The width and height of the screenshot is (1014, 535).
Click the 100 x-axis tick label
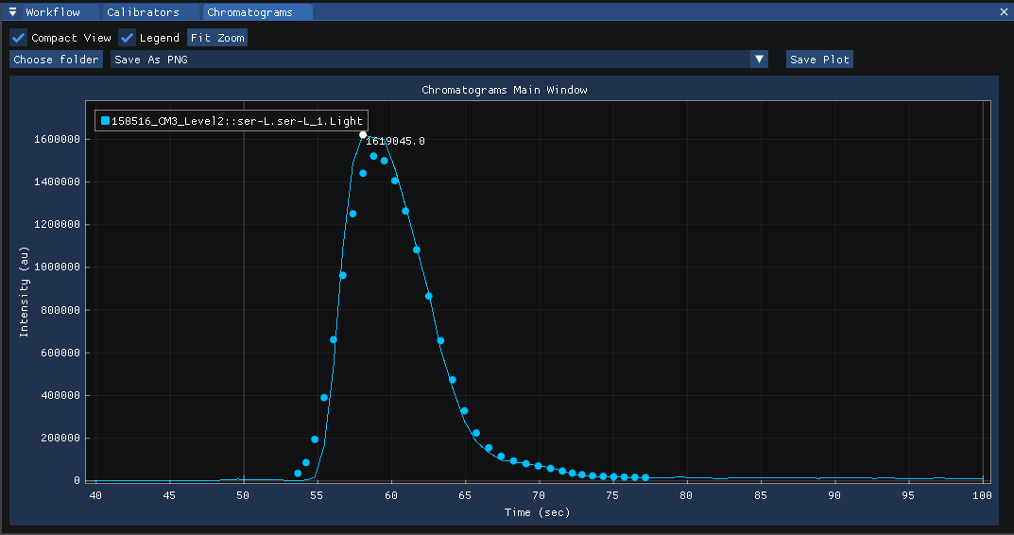[x=982, y=495]
